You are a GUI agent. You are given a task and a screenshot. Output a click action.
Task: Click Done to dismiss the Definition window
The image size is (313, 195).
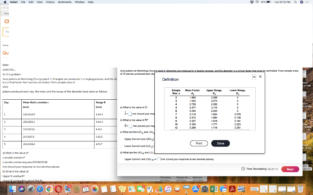[x=220, y=143]
